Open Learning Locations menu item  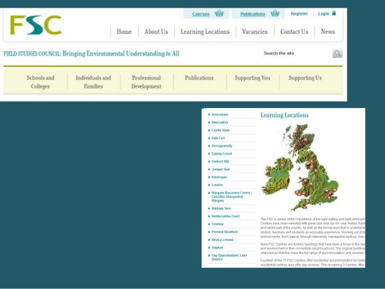point(205,31)
